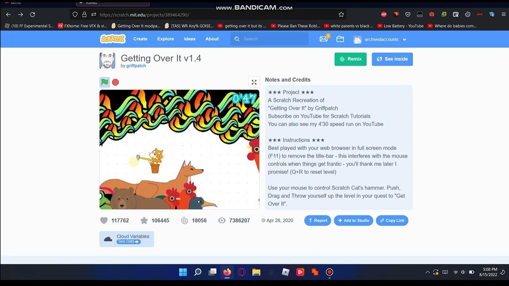The image size is (509, 286).
Task: Add the project to a studio
Action: (354, 220)
